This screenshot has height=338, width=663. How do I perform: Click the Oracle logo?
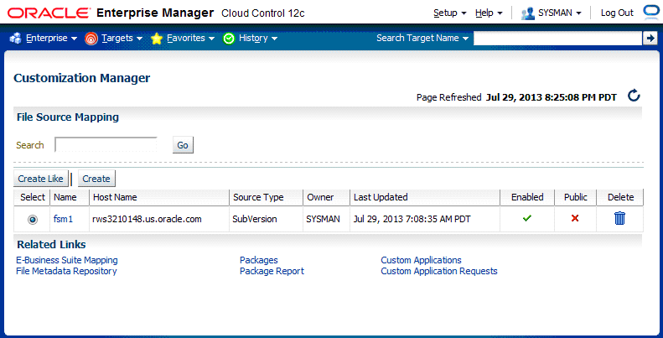pos(49,13)
